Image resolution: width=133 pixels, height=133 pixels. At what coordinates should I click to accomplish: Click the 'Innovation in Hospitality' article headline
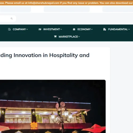pyautogui.click(x=44, y=55)
